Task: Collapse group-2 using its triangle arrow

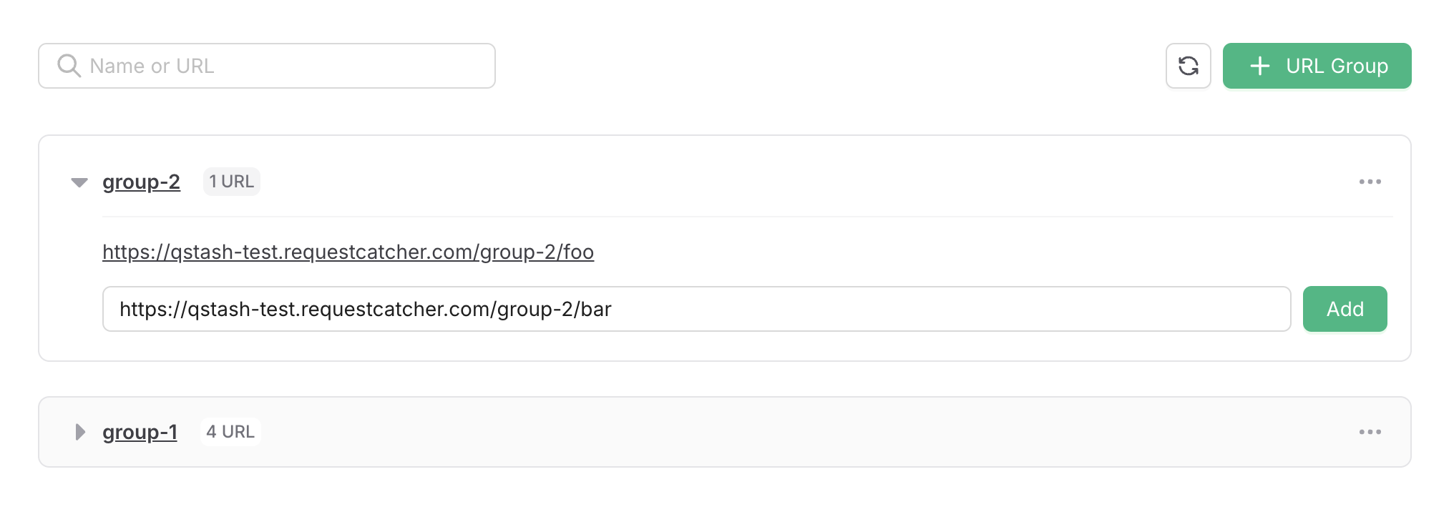Action: point(79,182)
